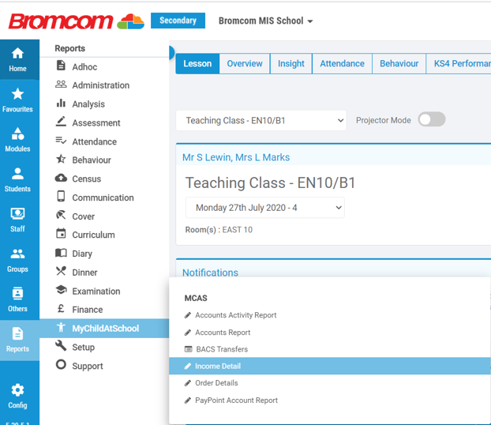This screenshot has width=491, height=425.
Task: Click the Secondary button
Action: coord(178,21)
